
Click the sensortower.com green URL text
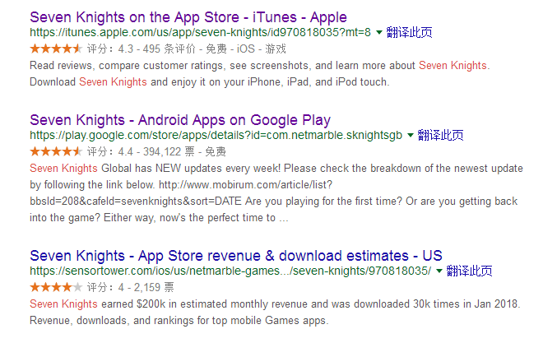pyautogui.click(x=230, y=271)
